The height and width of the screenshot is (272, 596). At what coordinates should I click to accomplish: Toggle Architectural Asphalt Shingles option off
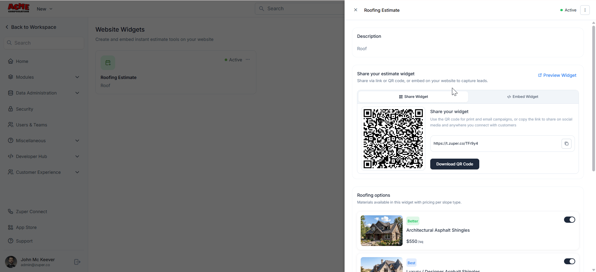click(x=570, y=220)
